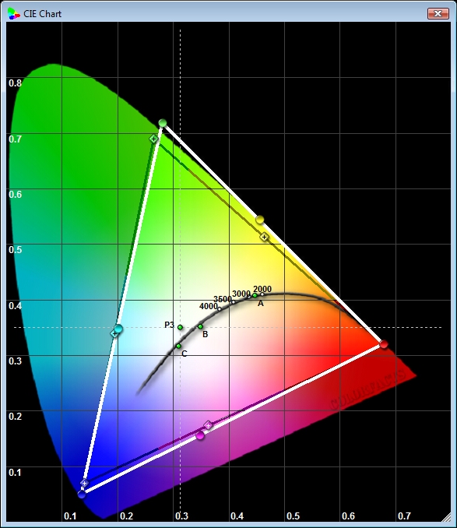The width and height of the screenshot is (457, 528).
Task: Click the 2000K marker on blackbody curve
Action: 262,294
